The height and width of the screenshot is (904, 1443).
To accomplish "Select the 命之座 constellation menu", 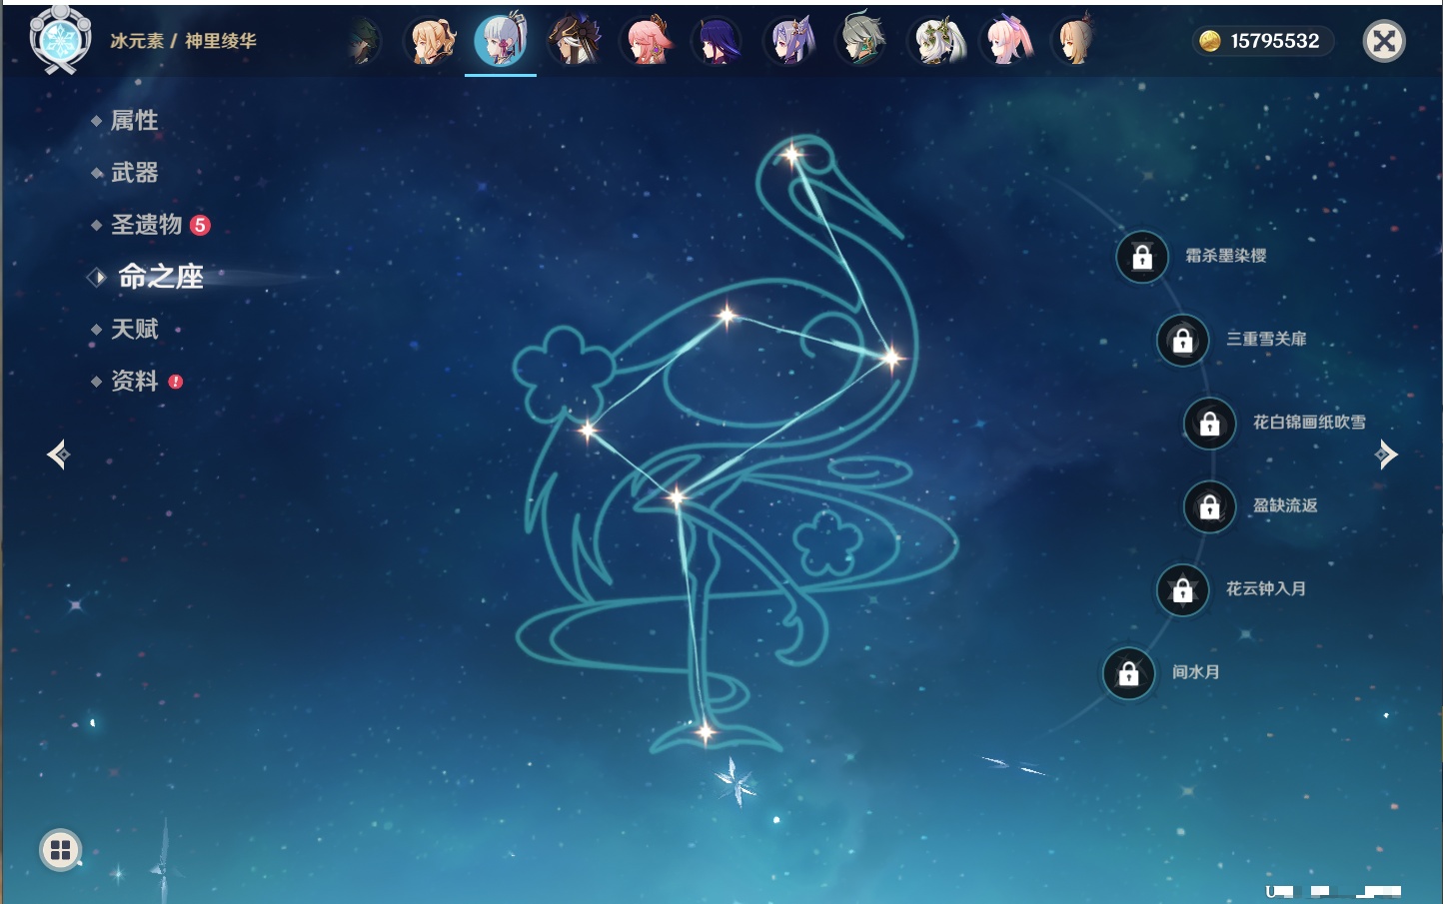I will (160, 277).
